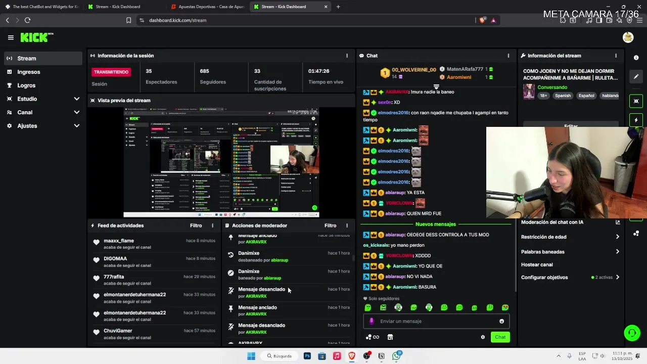Insert the colorful heart-eyes emote
The width and height of the screenshot is (647, 364).
point(505,307)
